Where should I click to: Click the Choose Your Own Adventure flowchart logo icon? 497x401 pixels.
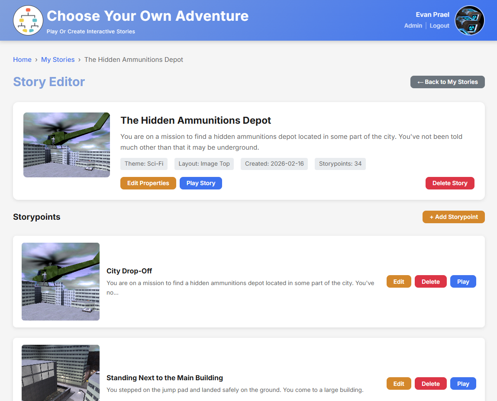[x=28, y=20]
